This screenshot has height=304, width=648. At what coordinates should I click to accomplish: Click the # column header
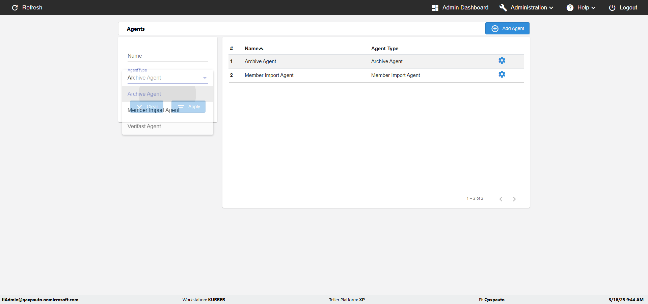coord(232,49)
